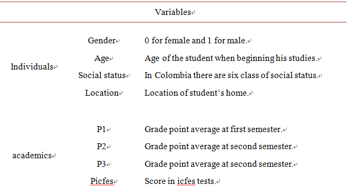
Task: Click the P2 row semester description
Action: (x=219, y=146)
